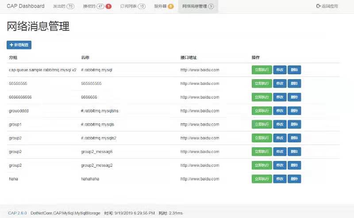Viewport: 354px width, 218px height.
Task: Click the hahahaha name cell
Action: click(90, 179)
